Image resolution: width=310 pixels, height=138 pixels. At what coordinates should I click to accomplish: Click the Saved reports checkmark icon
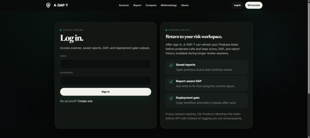171,65
